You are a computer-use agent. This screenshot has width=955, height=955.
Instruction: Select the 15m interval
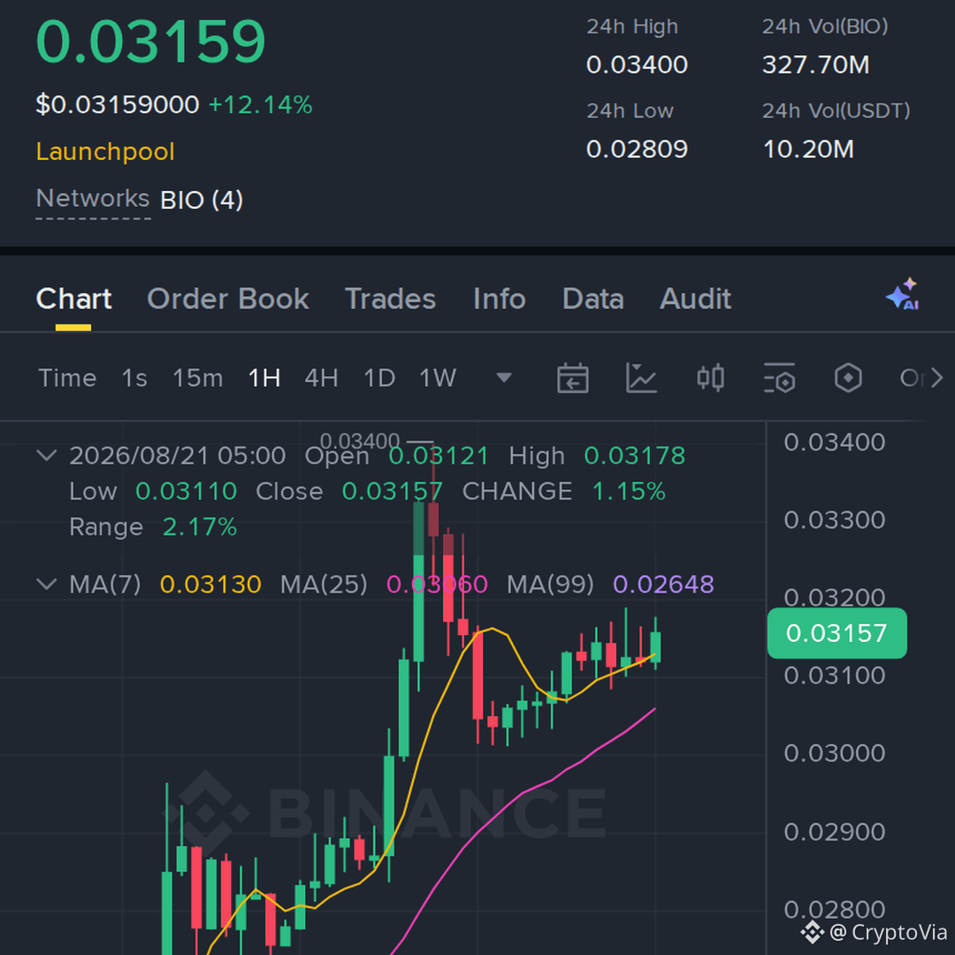(198, 378)
